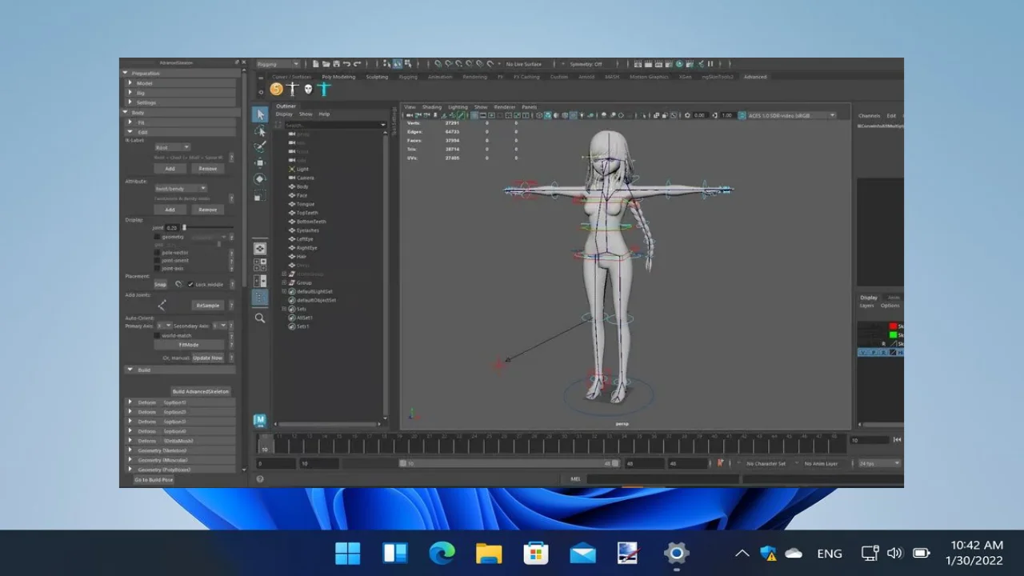Viewport: 1024px width, 576px height.
Task: Click the ReSample button
Action: click(208, 306)
